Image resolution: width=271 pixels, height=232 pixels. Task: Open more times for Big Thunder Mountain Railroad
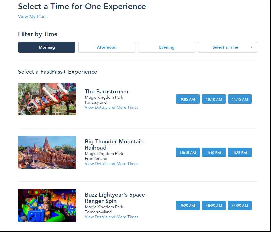[111, 164]
